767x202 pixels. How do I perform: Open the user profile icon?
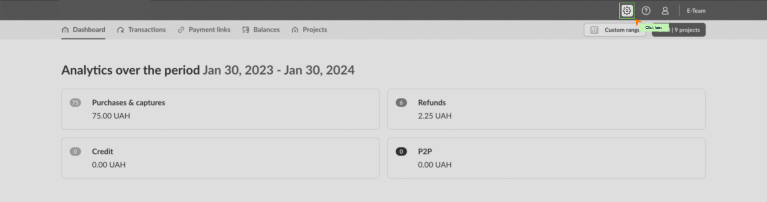pos(665,11)
